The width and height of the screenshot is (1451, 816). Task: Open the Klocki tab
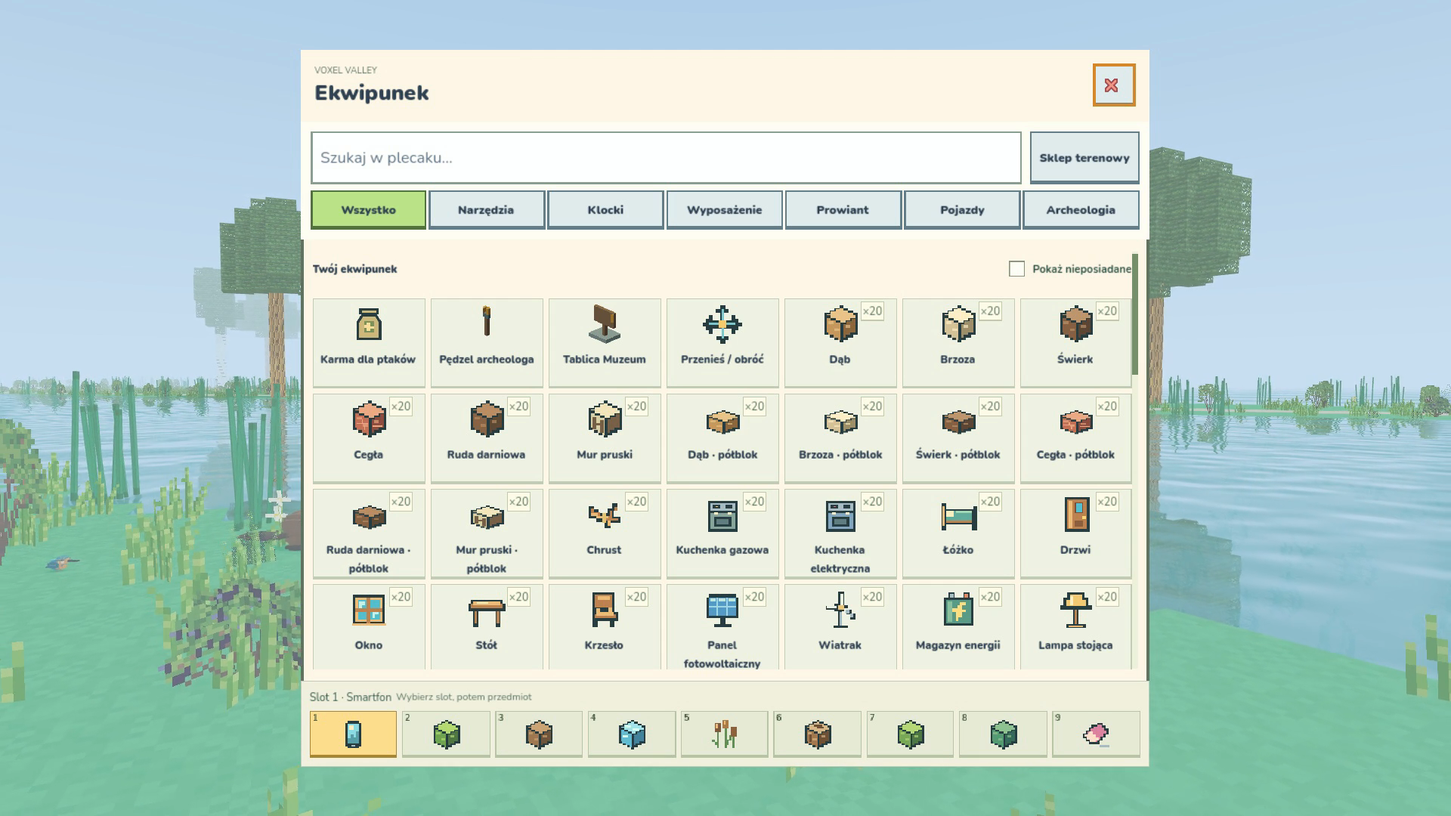point(605,209)
